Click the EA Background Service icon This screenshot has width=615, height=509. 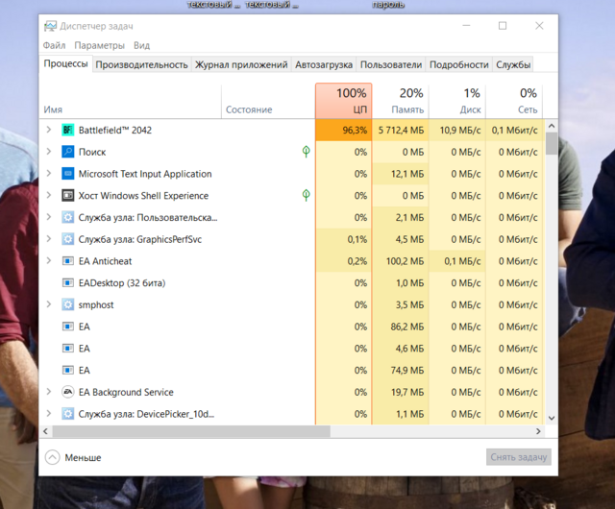coord(68,392)
